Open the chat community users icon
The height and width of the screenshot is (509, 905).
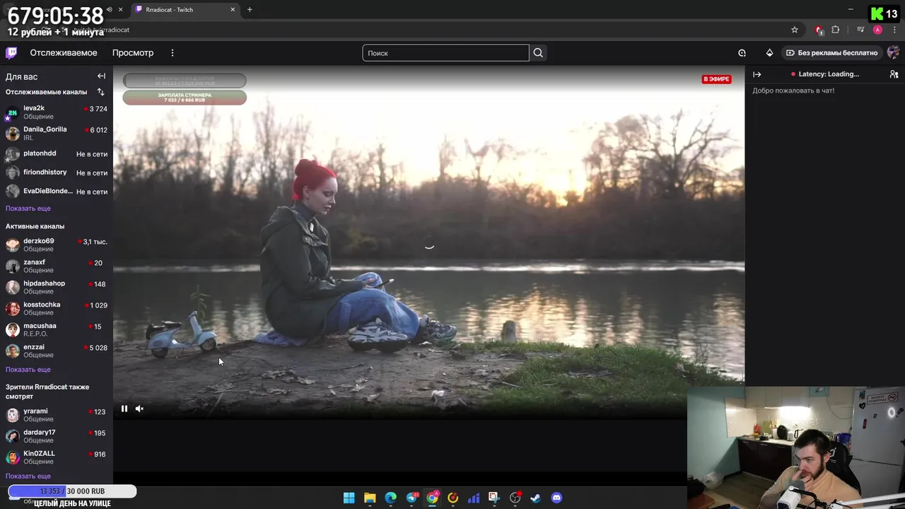(x=894, y=74)
